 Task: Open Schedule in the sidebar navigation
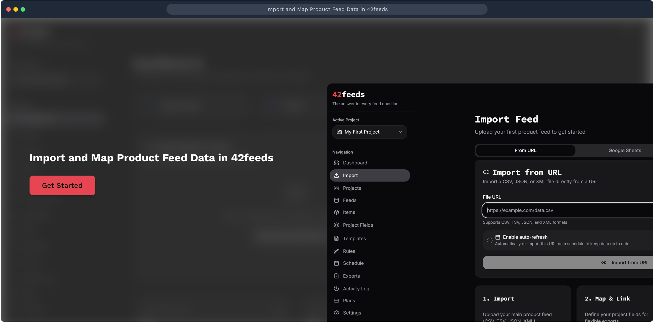[353, 263]
